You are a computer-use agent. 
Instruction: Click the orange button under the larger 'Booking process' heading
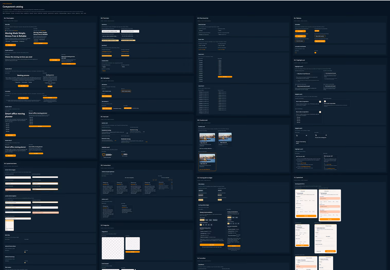23,86
